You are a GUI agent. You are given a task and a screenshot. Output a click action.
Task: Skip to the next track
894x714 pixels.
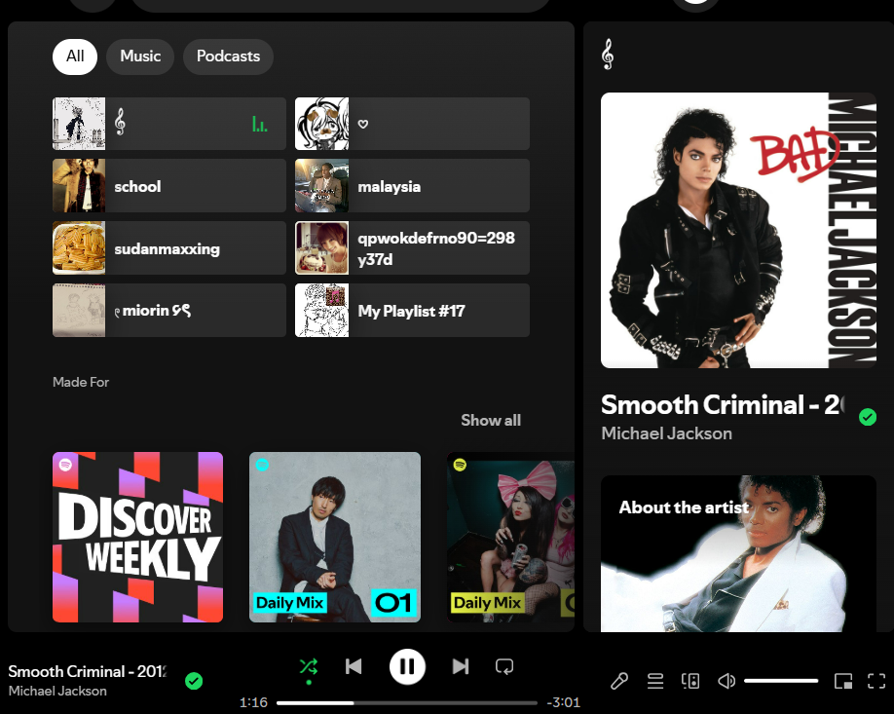[x=461, y=666]
